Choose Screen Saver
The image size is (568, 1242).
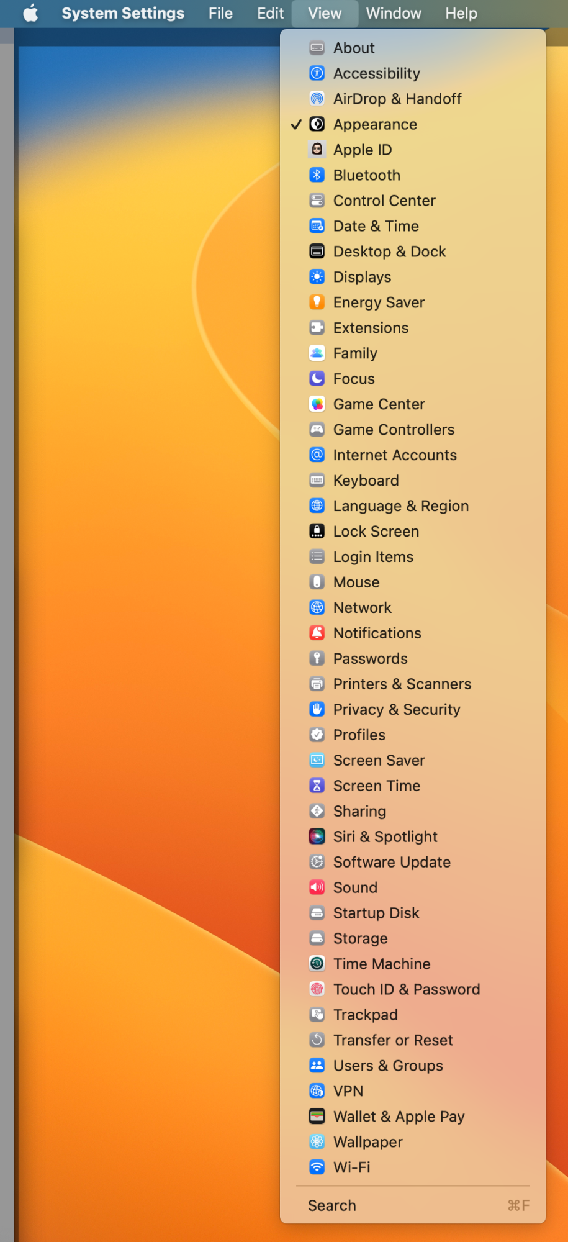[413, 761]
